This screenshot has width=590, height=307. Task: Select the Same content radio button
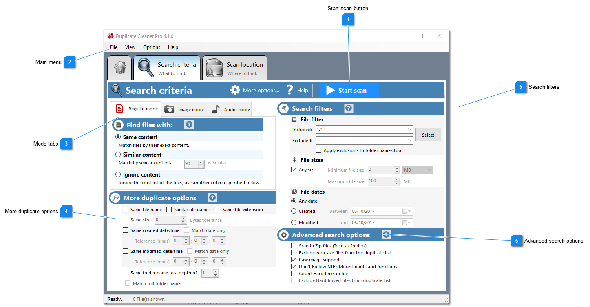pyautogui.click(x=118, y=137)
